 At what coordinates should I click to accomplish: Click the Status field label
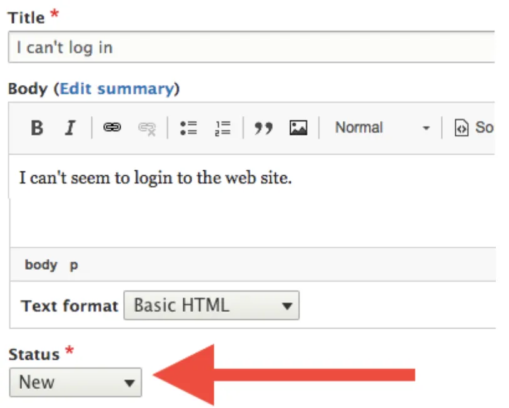[34, 354]
